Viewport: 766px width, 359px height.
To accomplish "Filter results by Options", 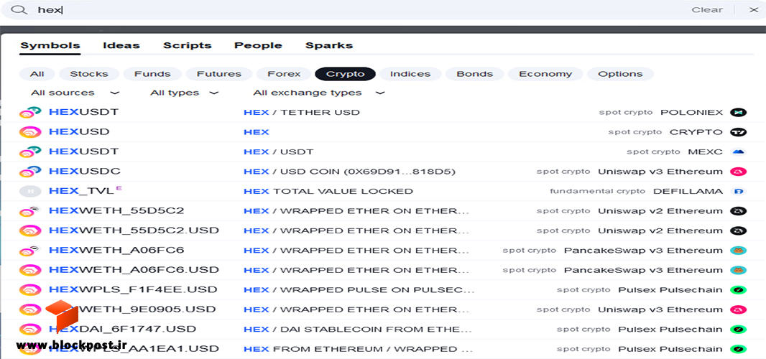I will tap(620, 74).
